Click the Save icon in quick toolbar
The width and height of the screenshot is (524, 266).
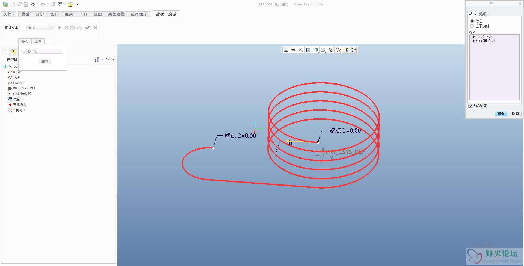click(x=26, y=4)
